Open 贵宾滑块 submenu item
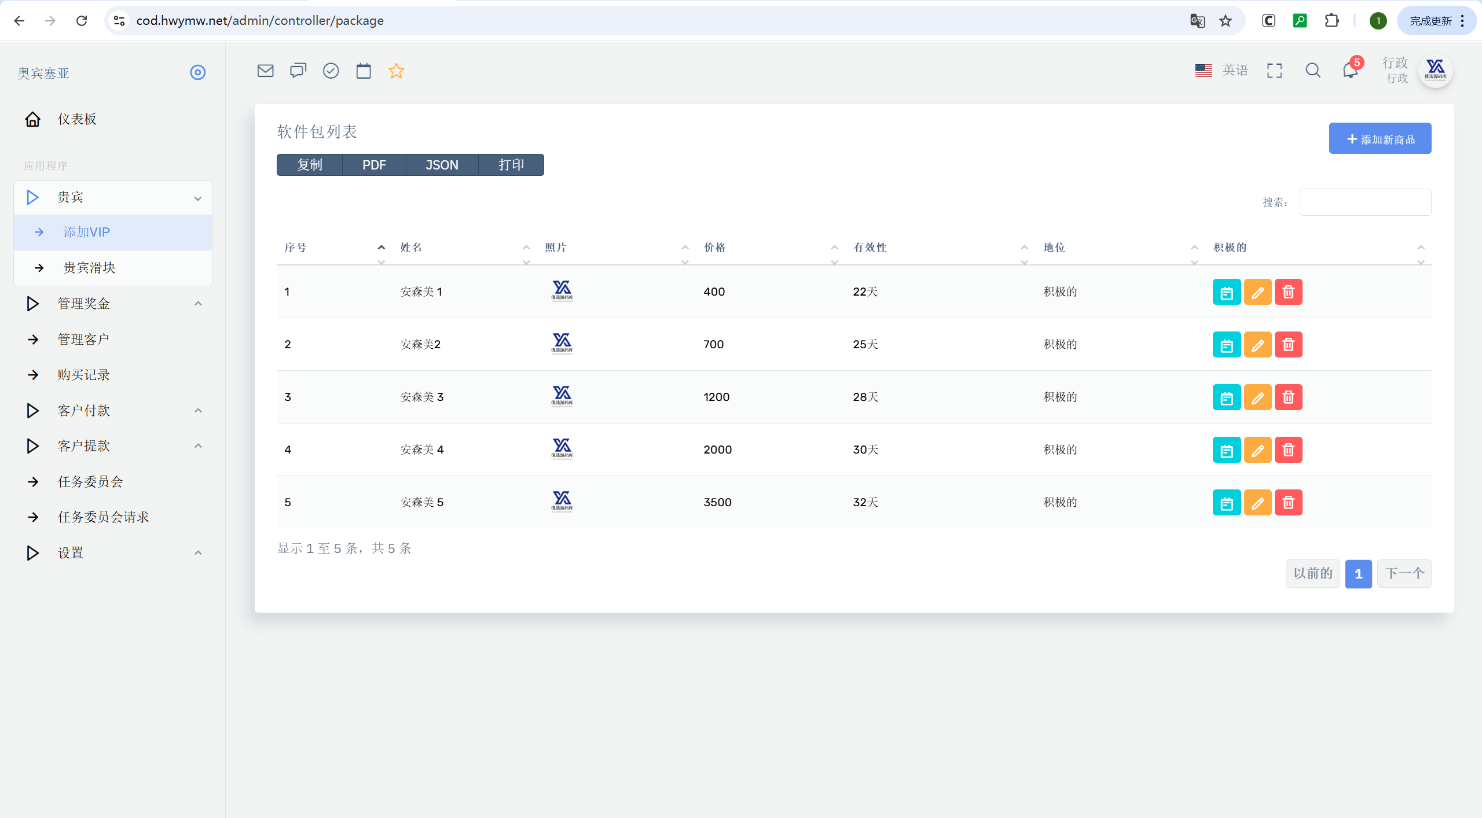1482x818 pixels. pyautogui.click(x=113, y=268)
